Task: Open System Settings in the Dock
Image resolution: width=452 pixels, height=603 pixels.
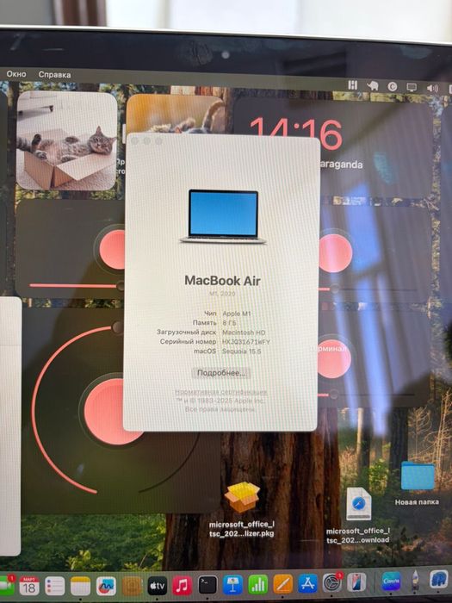Action: click(x=331, y=582)
